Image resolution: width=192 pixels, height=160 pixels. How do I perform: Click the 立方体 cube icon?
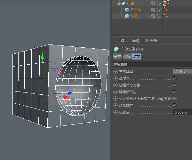pos(127,10)
